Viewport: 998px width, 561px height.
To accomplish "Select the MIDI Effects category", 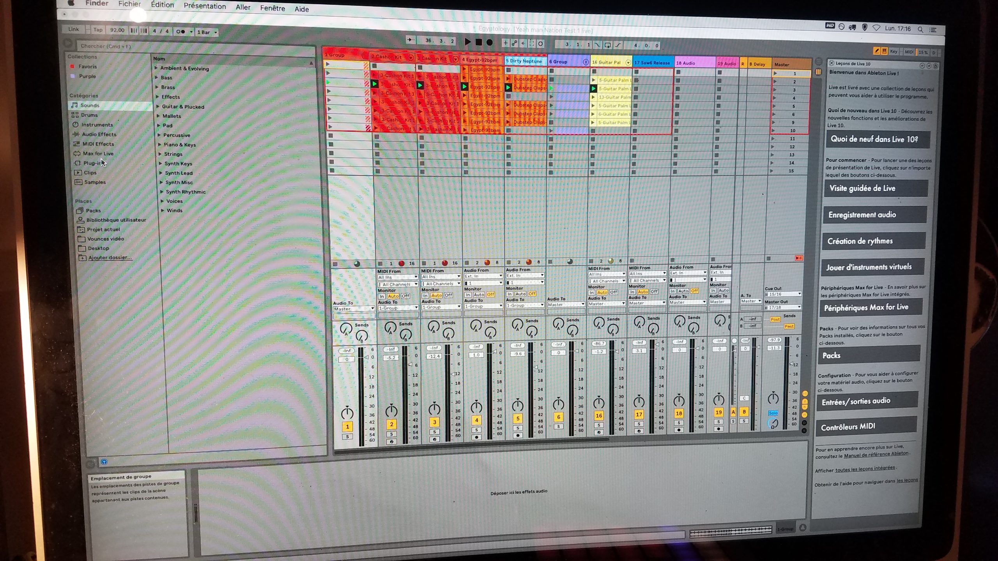I will click(x=98, y=144).
